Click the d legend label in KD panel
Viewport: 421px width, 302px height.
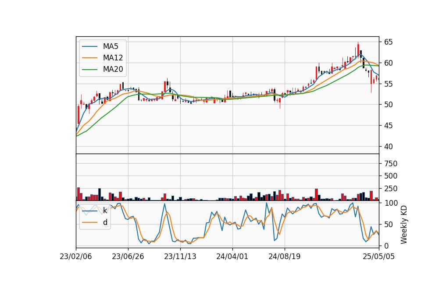pyautogui.click(x=105, y=222)
